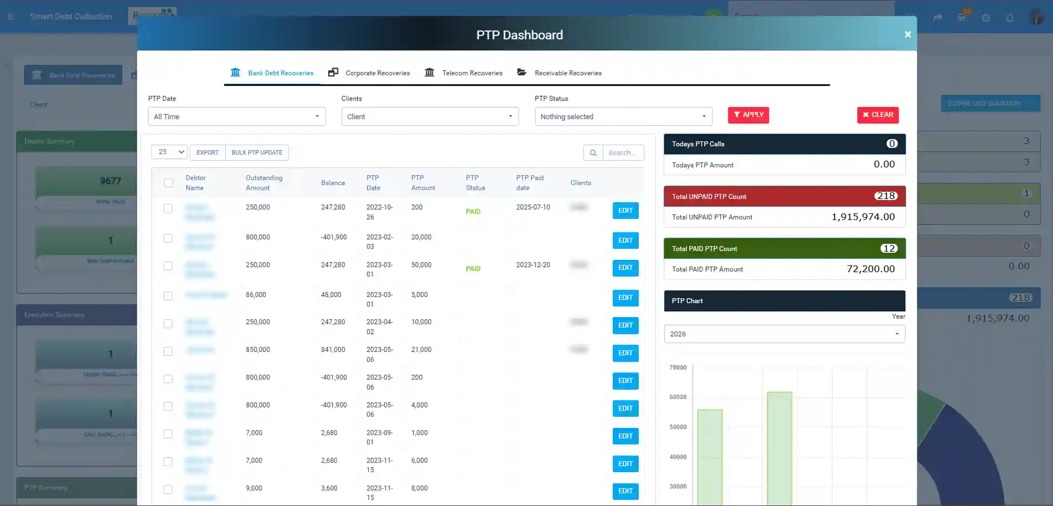Edit the PTP with outstanding amount 86,000
Image resolution: width=1053 pixels, height=506 pixels.
click(625, 298)
